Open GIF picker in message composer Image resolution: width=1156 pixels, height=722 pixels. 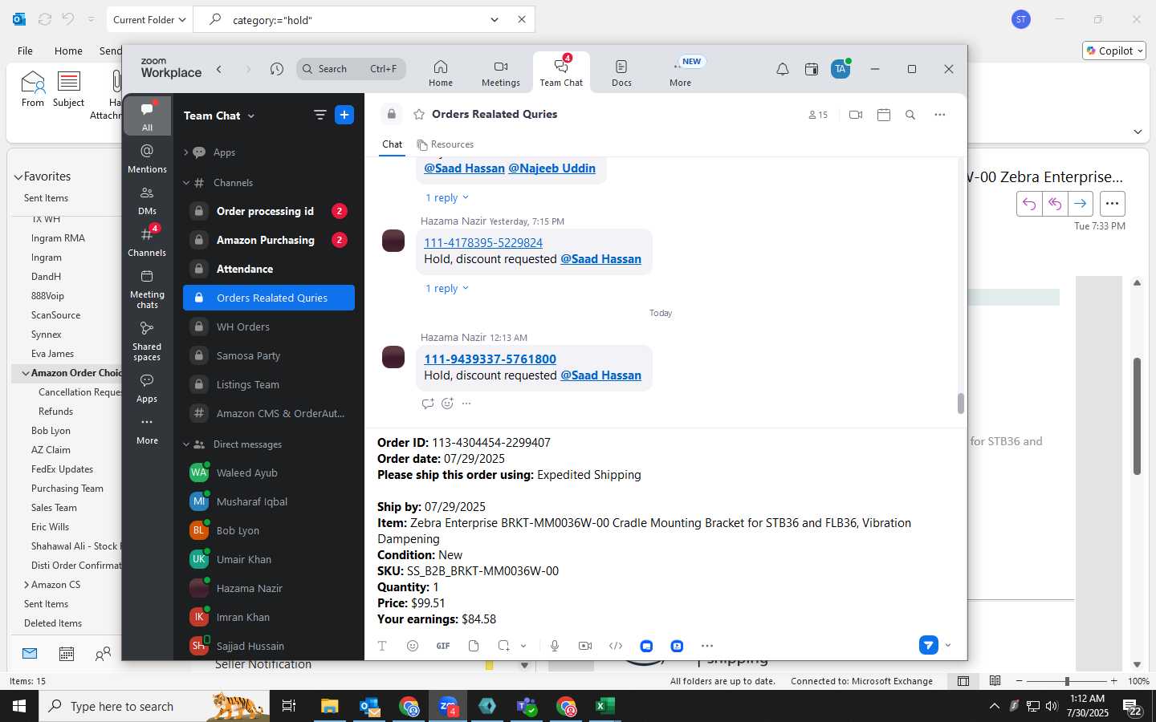[443, 646]
